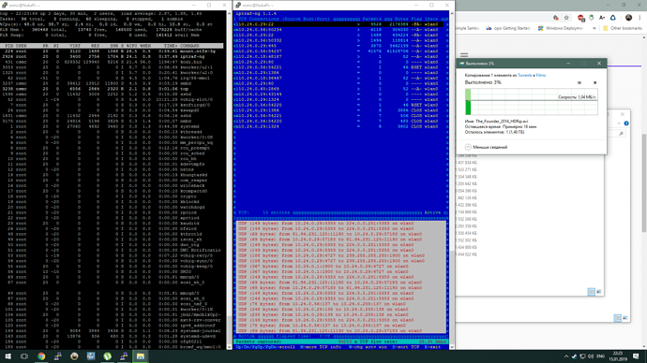Open the Google Drive extension icon
The width and height of the screenshot is (647, 363).
[612, 18]
